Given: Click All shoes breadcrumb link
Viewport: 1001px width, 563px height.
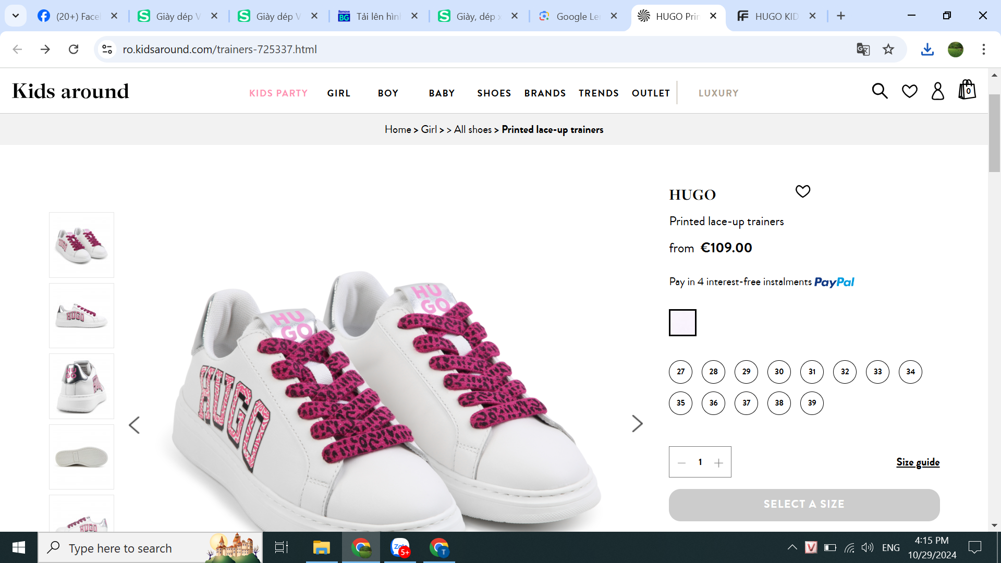Looking at the screenshot, I should coord(473,129).
